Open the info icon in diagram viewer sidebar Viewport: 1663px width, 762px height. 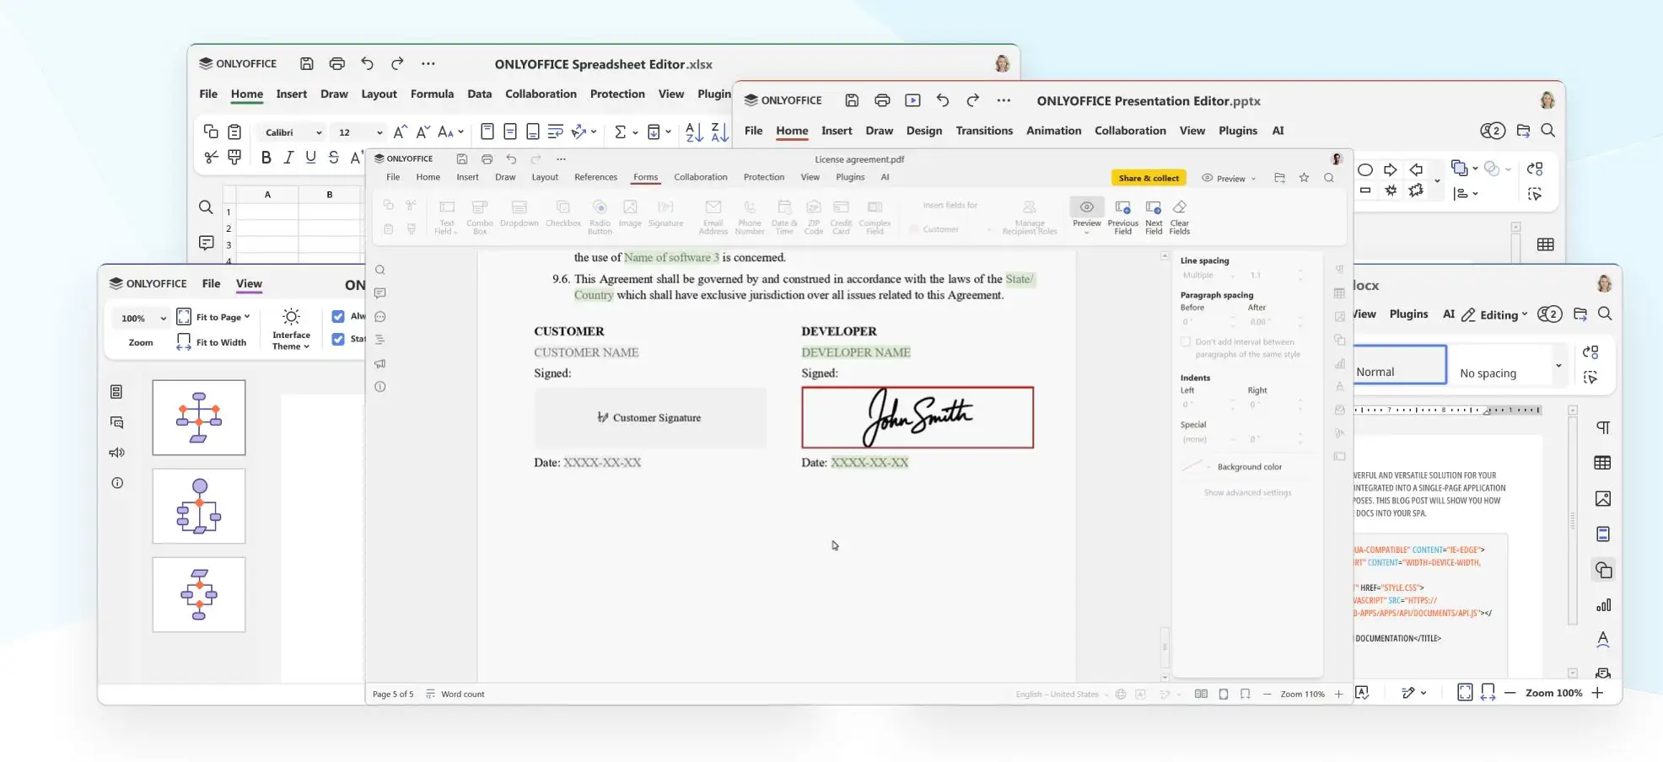[117, 483]
